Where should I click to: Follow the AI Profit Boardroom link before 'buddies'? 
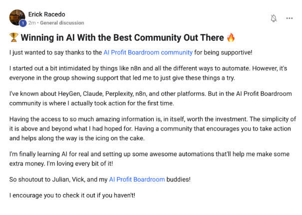click(x=137, y=179)
